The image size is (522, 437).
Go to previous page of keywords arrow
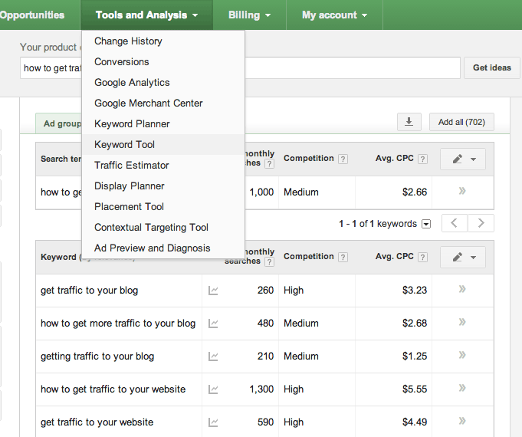455,224
